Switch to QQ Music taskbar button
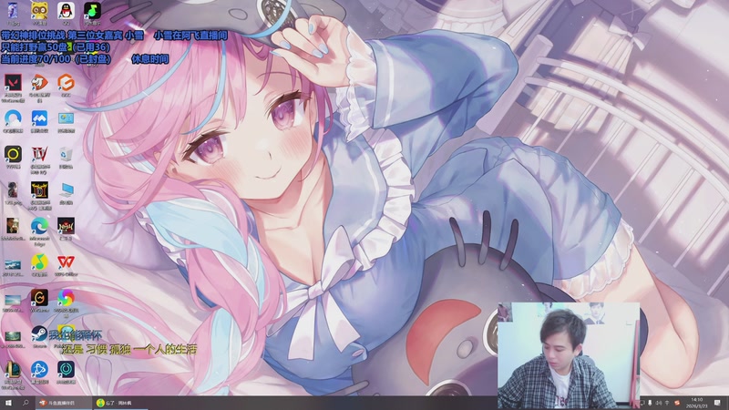 [120, 403]
